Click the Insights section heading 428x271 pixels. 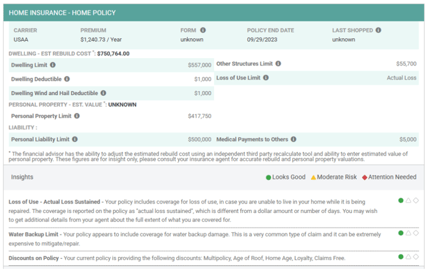click(22, 177)
